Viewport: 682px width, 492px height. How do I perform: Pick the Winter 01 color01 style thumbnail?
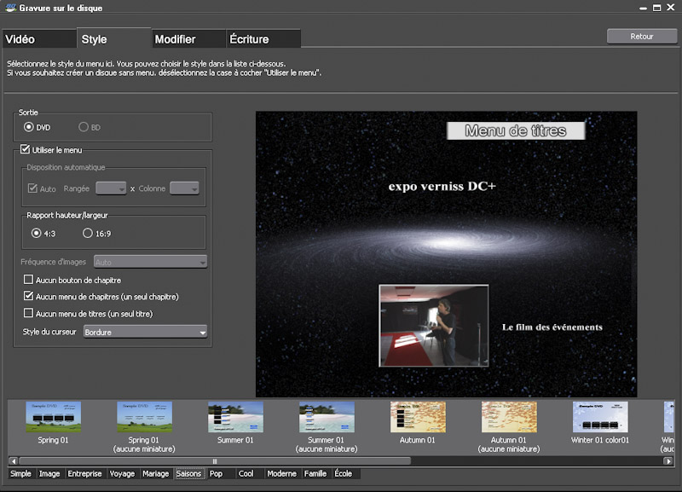tap(600, 418)
